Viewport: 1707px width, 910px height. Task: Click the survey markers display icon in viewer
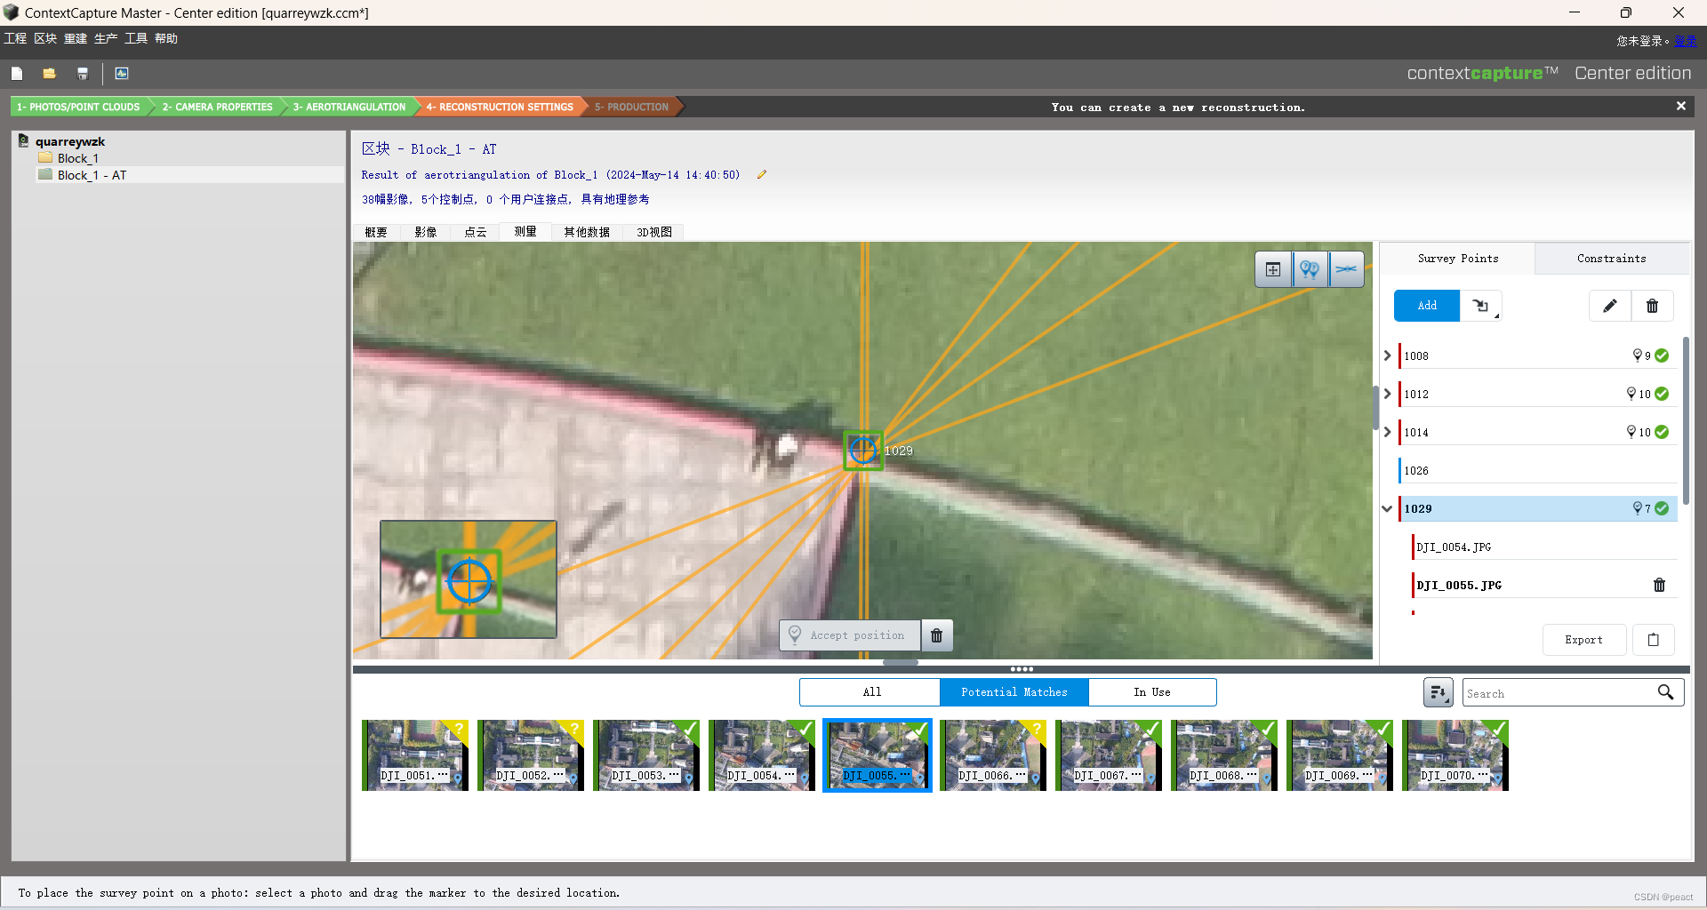point(1310,268)
